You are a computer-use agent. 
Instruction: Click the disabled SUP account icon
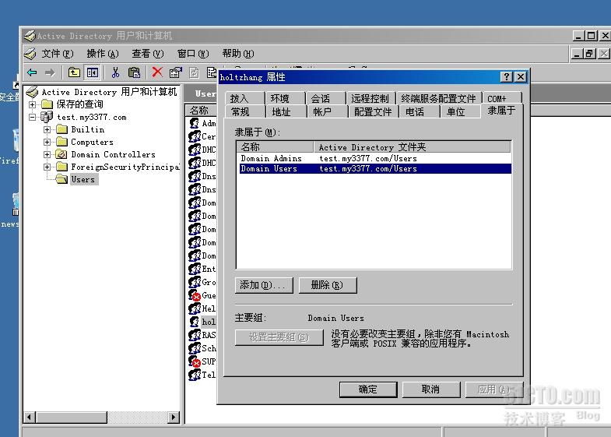point(195,361)
